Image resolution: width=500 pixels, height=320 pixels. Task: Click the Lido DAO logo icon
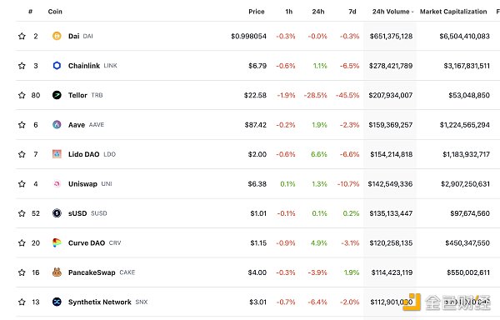click(x=57, y=154)
